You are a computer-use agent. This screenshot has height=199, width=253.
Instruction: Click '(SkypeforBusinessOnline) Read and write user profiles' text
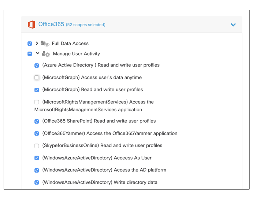[x=102, y=146]
